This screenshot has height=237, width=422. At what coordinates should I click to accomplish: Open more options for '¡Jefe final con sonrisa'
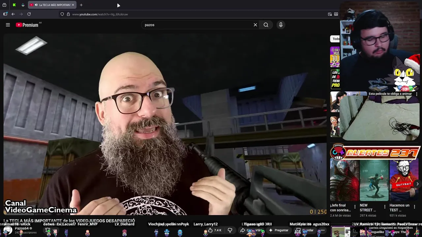tap(355, 207)
